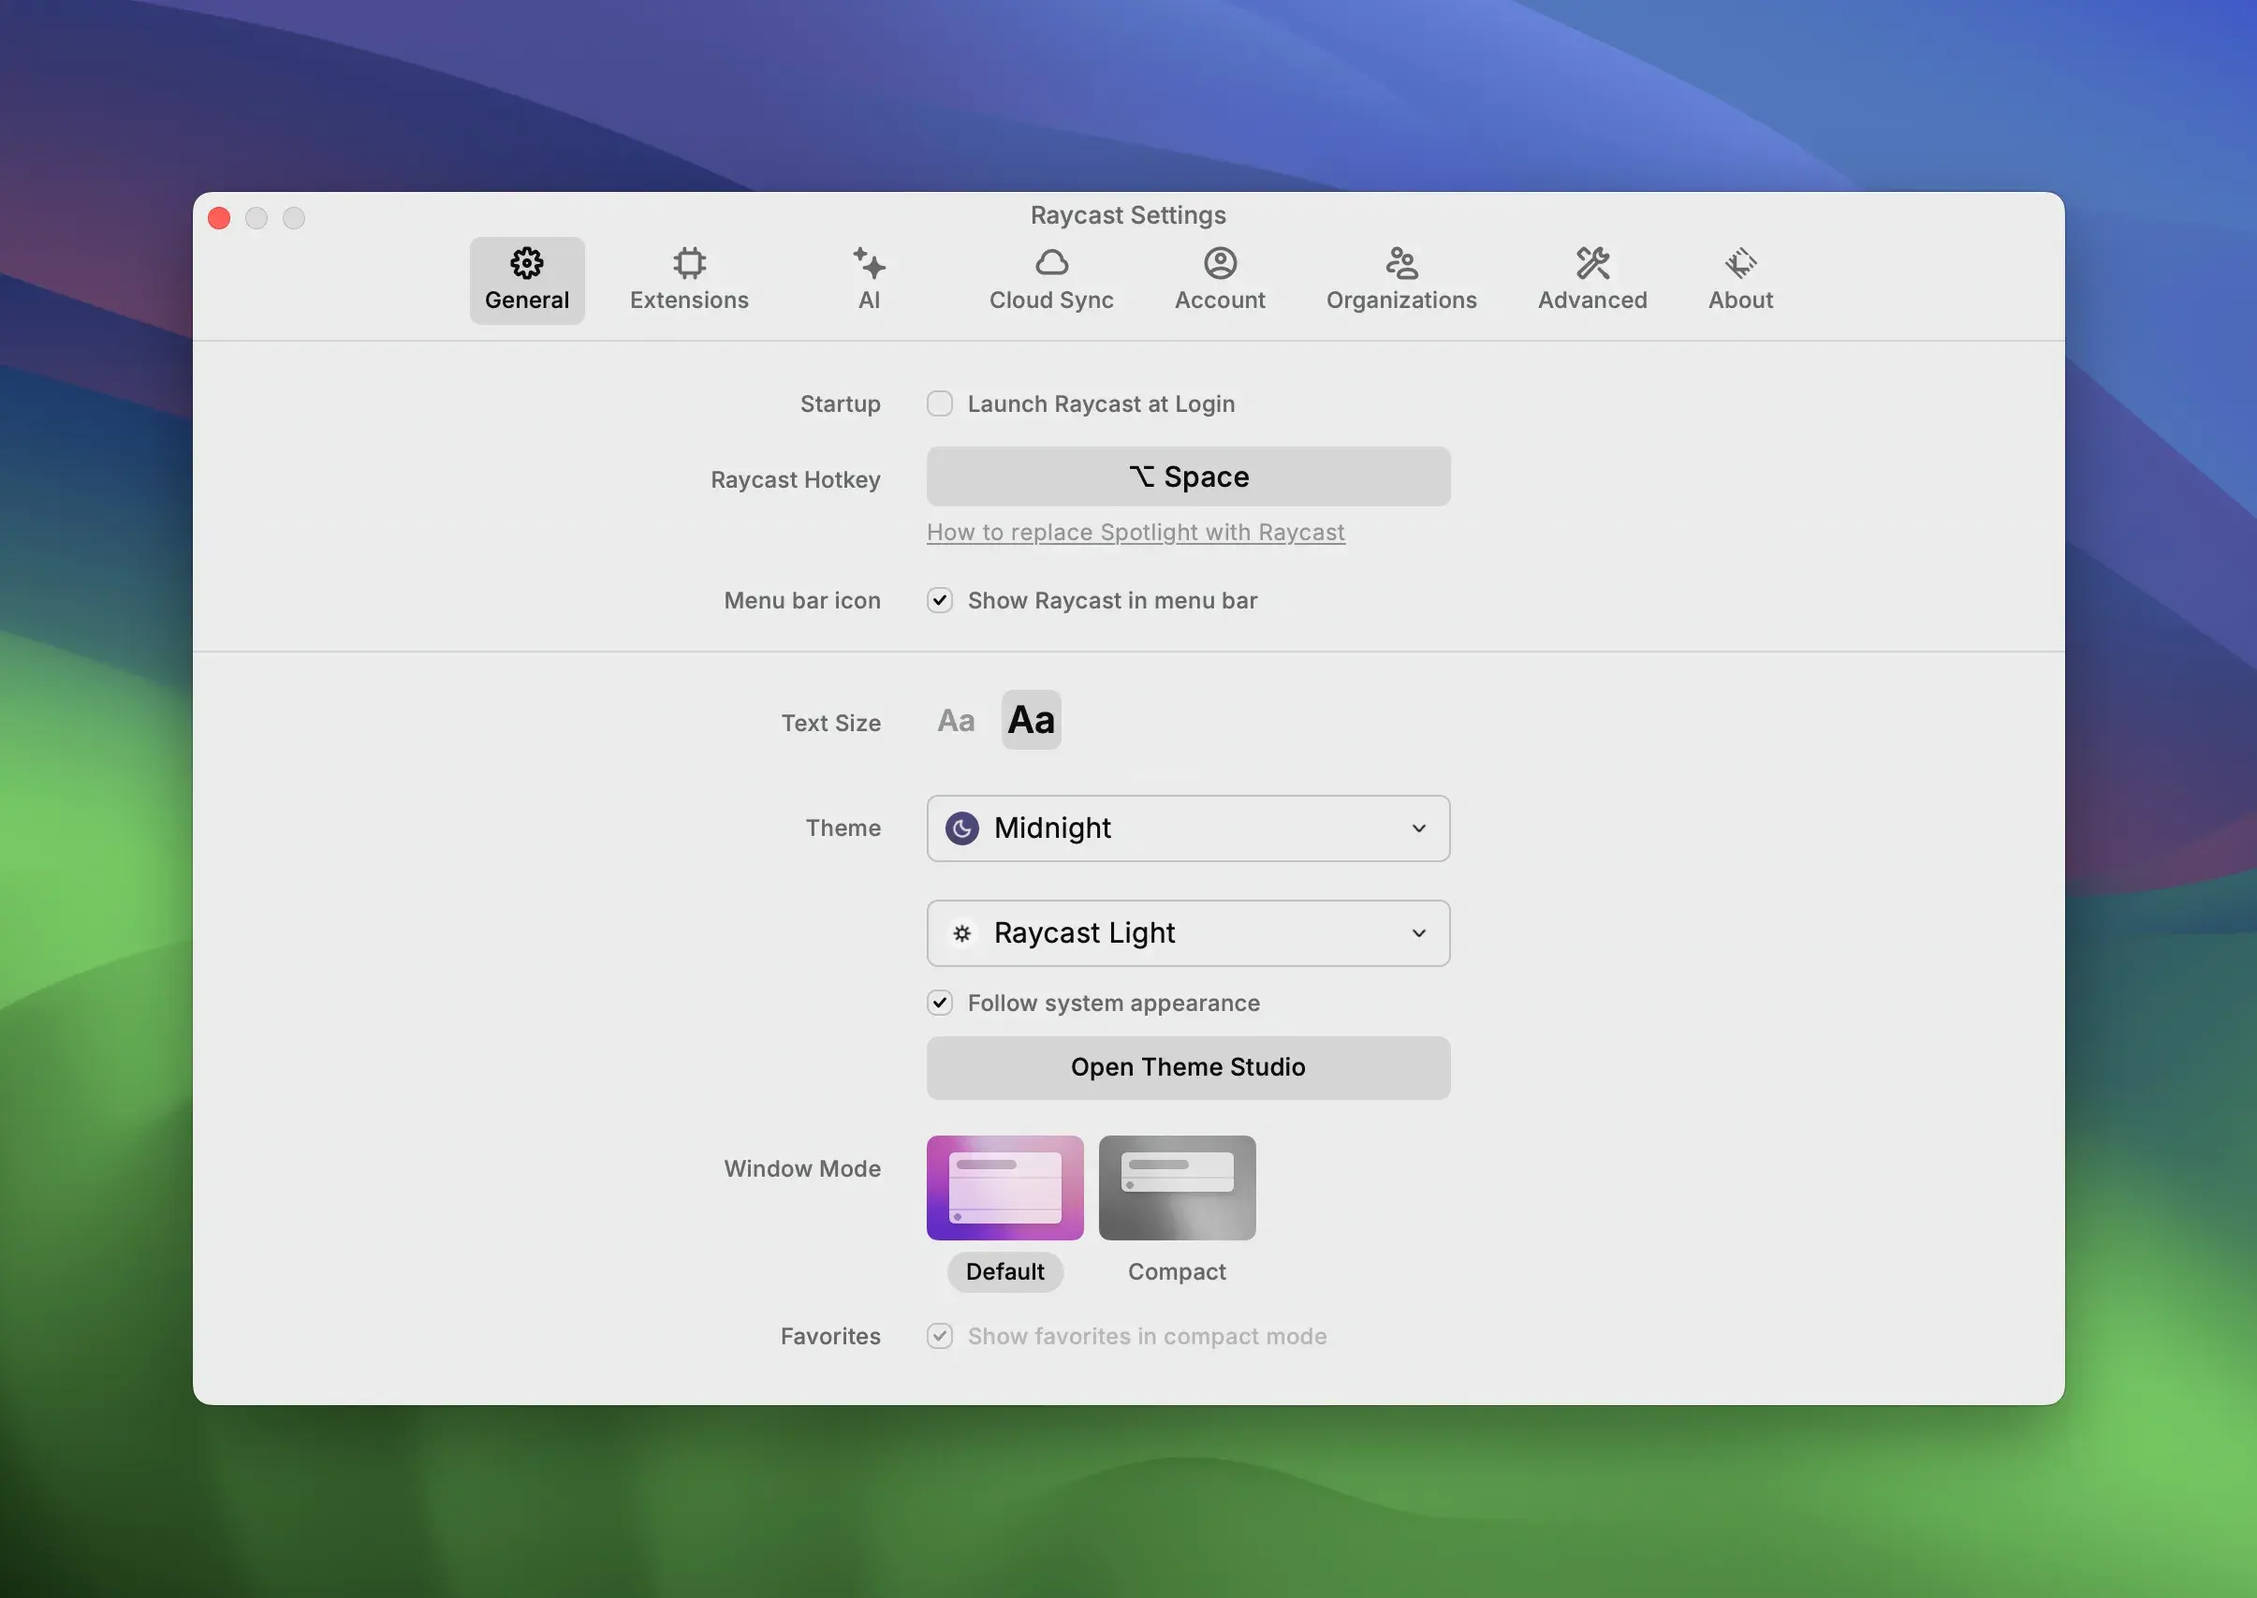This screenshot has width=2257, height=1598.
Task: Toggle Launch Raycast at Login checkbox
Action: click(x=939, y=403)
